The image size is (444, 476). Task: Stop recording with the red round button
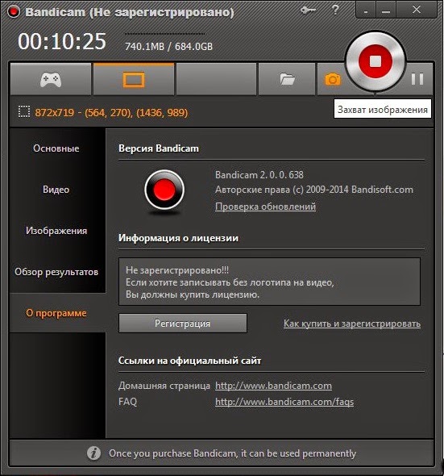click(x=376, y=61)
